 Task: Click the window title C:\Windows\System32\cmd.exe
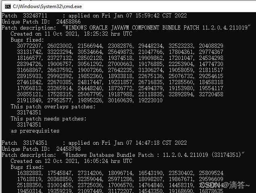tap(47, 6)
